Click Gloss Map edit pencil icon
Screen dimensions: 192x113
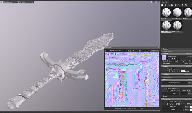pyautogui.click(x=174, y=91)
